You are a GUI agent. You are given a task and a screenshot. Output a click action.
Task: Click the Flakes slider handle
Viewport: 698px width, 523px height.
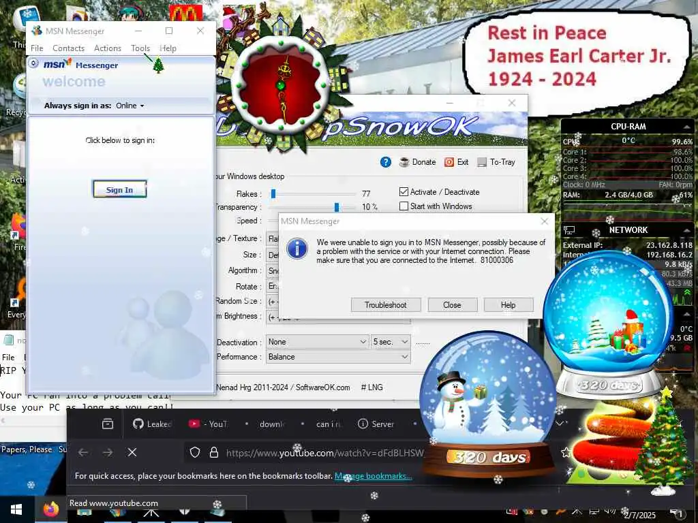click(x=273, y=193)
